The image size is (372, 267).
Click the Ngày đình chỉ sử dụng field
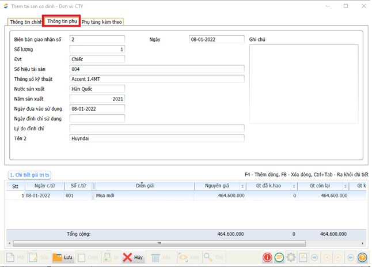tap(97, 118)
